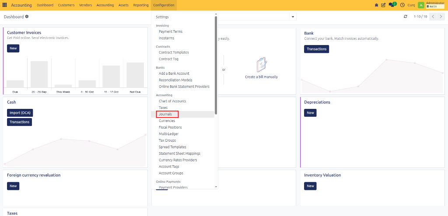Click the create bill manually clipboard icon
Image resolution: width=448 pixels, height=216 pixels.
[262, 65]
